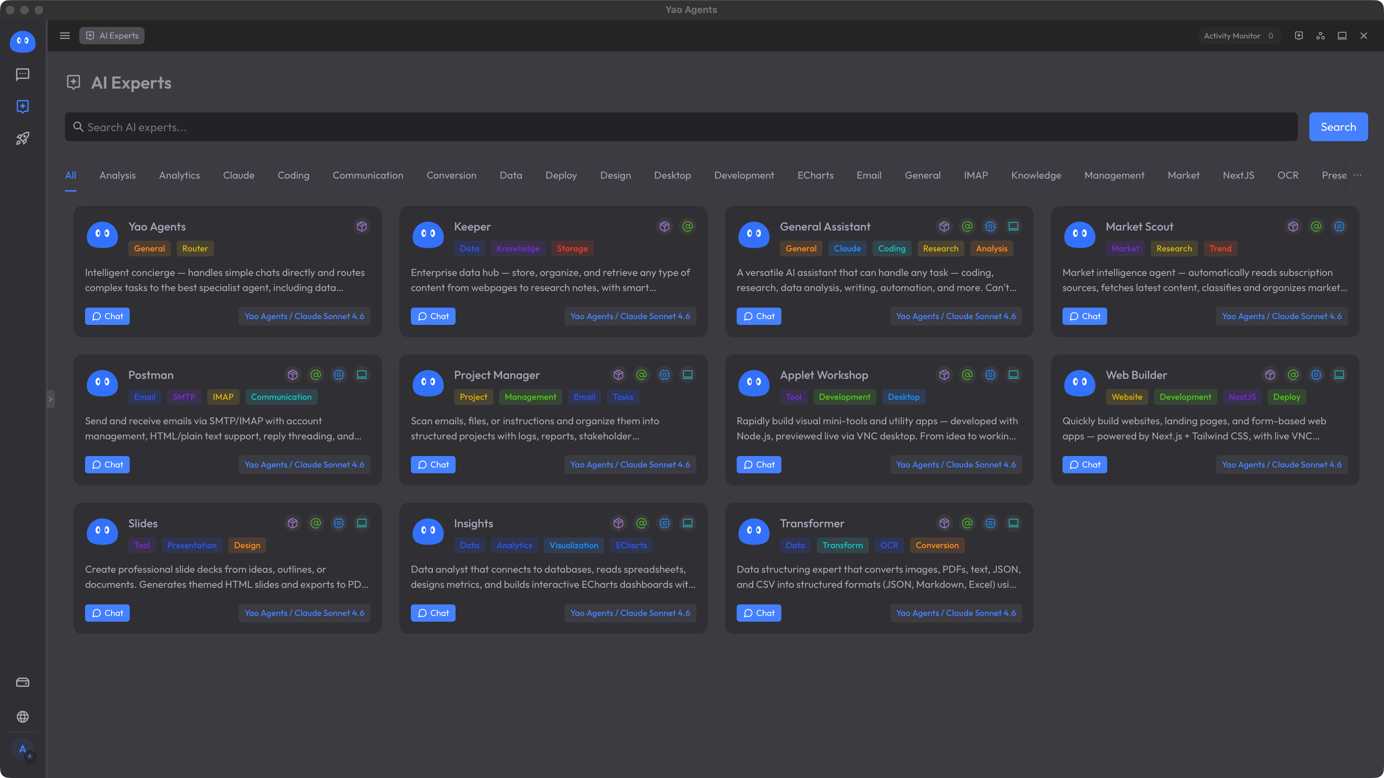Image resolution: width=1384 pixels, height=778 pixels.
Task: Start a Chat with Yao Agents
Action: pos(107,316)
